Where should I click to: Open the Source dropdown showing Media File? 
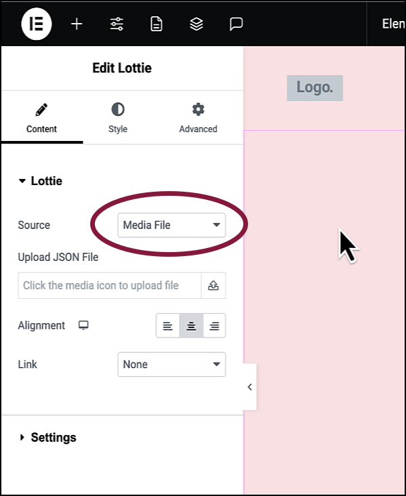click(x=171, y=225)
